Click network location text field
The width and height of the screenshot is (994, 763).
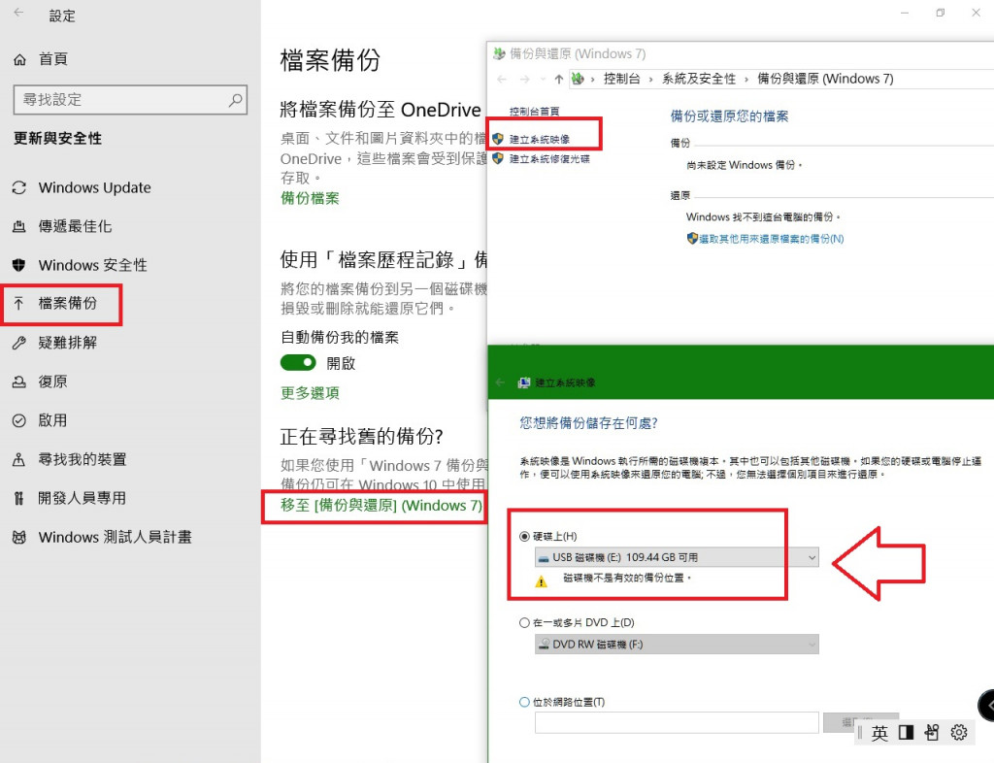click(x=677, y=722)
